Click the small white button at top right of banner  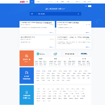[x=90, y=6]
